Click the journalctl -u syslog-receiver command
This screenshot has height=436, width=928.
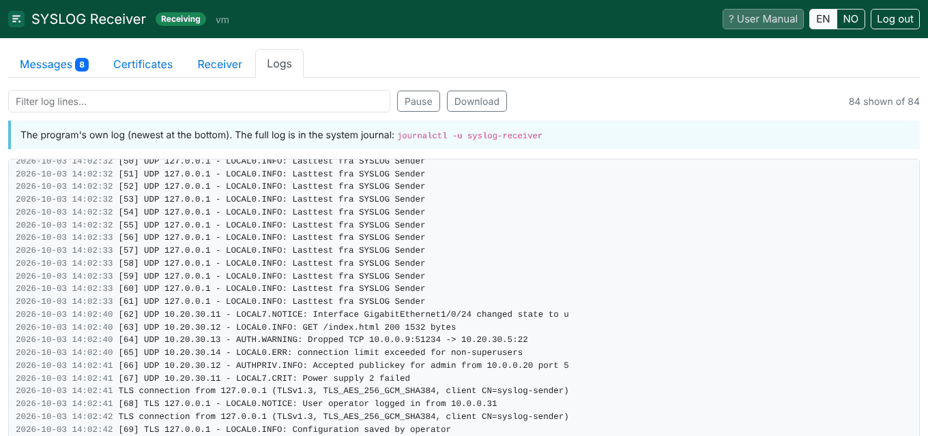tap(469, 136)
